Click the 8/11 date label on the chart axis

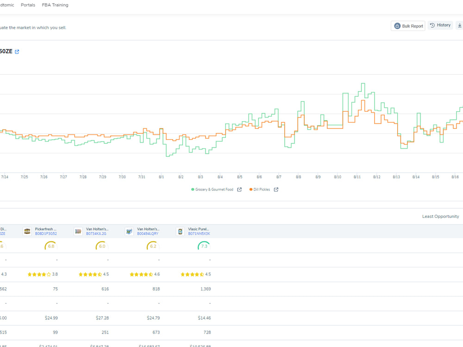pos(357,177)
